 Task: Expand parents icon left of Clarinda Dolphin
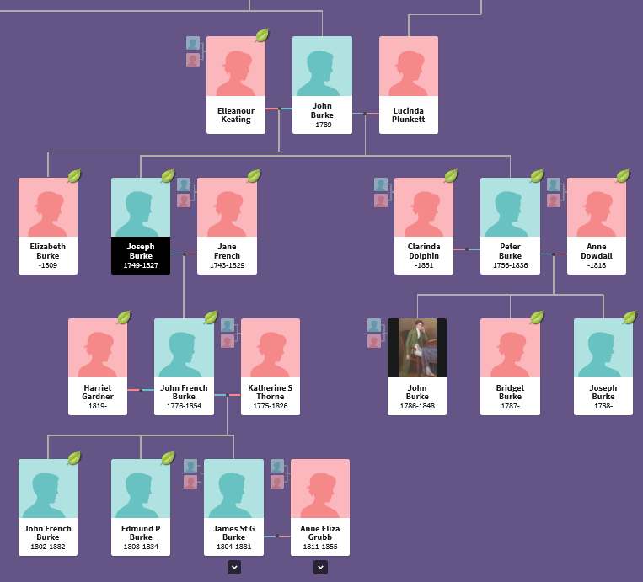click(x=381, y=192)
